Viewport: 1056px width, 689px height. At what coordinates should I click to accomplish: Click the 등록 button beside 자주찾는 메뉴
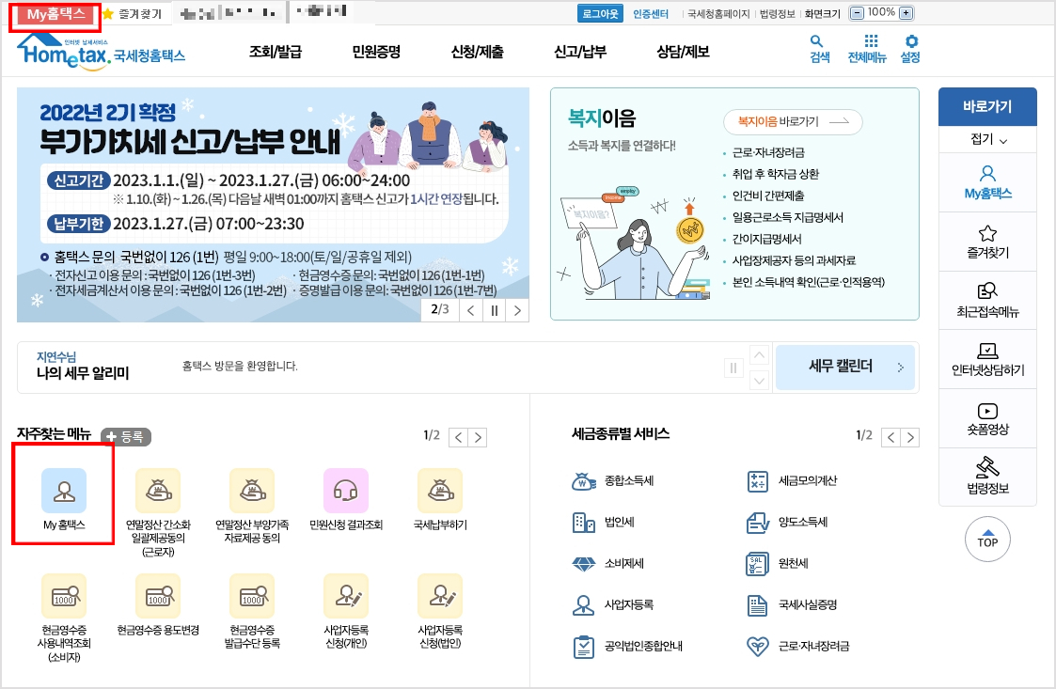click(126, 436)
